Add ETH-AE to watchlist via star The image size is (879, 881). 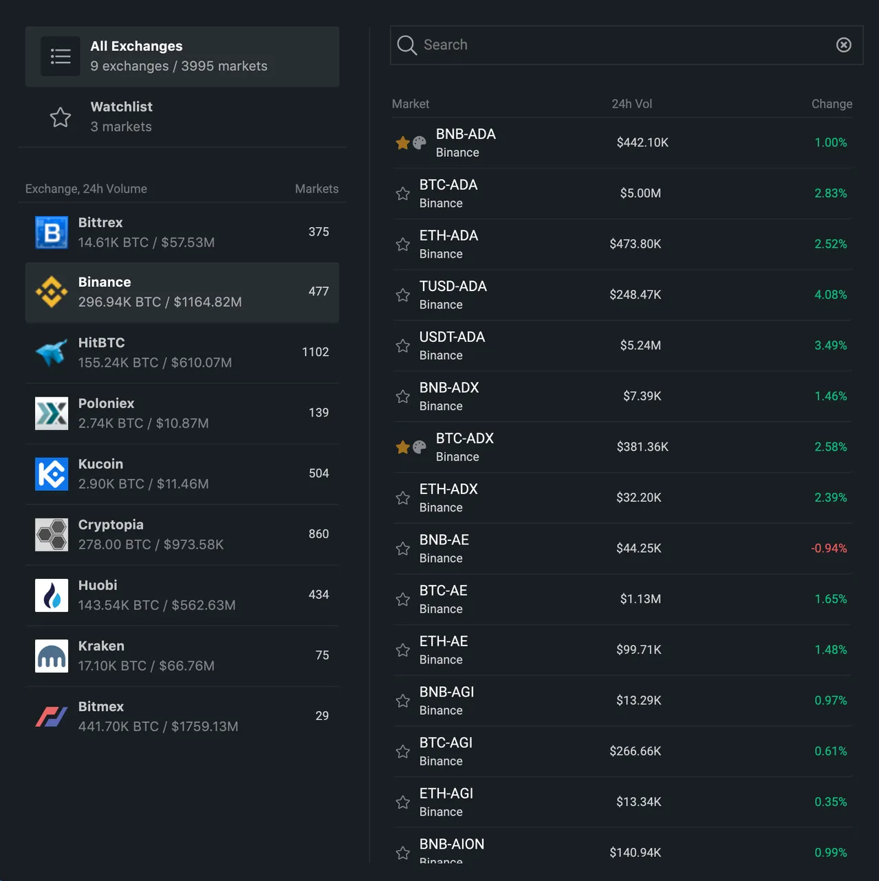click(403, 650)
